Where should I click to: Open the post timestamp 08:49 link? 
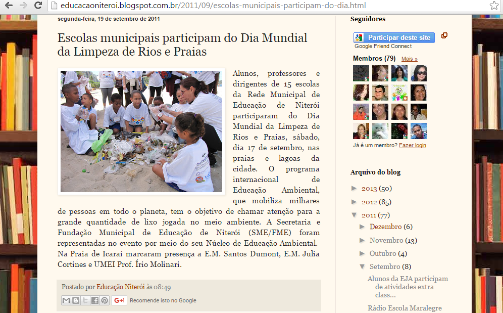(x=162, y=287)
